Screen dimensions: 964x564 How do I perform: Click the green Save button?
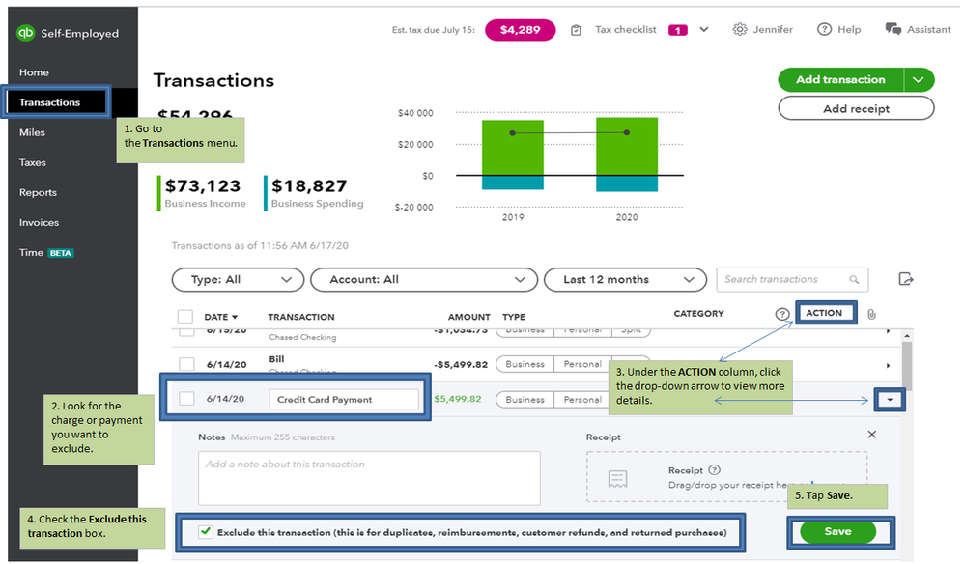837,531
